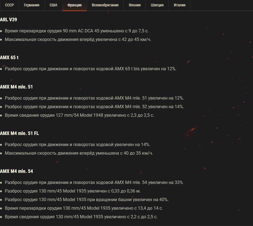Click the turret rotation dispersion 40% line
Image resolution: width=253 pixels, height=226 pixels.
tap(87, 200)
